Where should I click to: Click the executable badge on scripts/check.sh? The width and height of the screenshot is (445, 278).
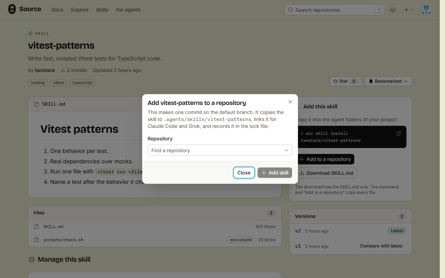pyautogui.click(x=241, y=240)
